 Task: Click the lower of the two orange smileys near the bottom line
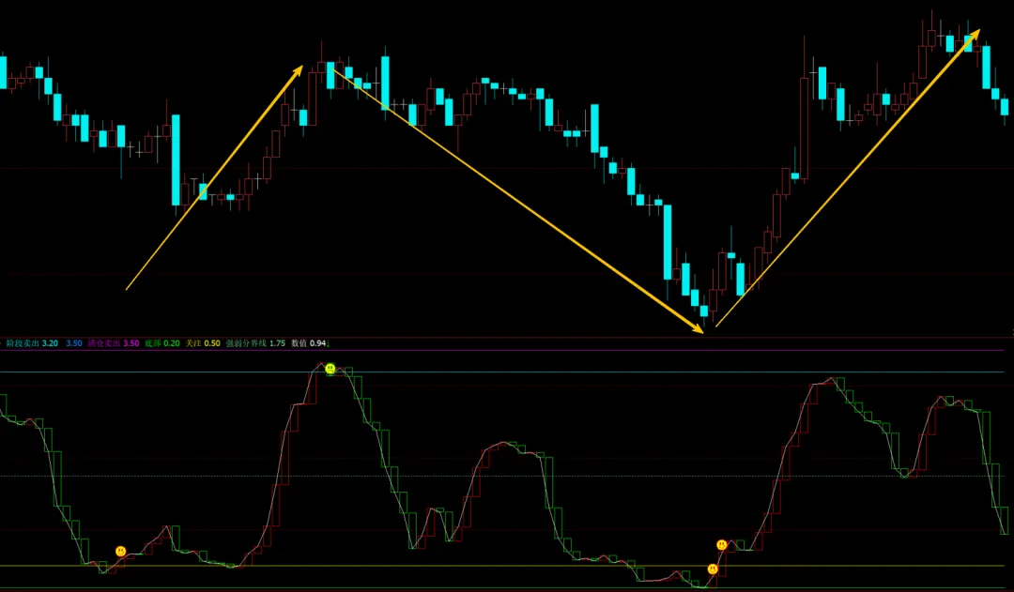[713, 569]
